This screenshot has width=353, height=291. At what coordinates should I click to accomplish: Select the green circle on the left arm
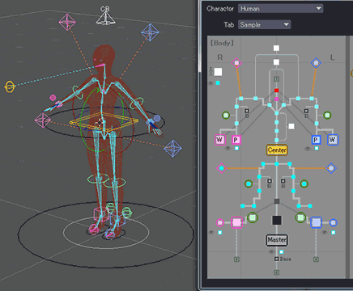tap(327, 116)
